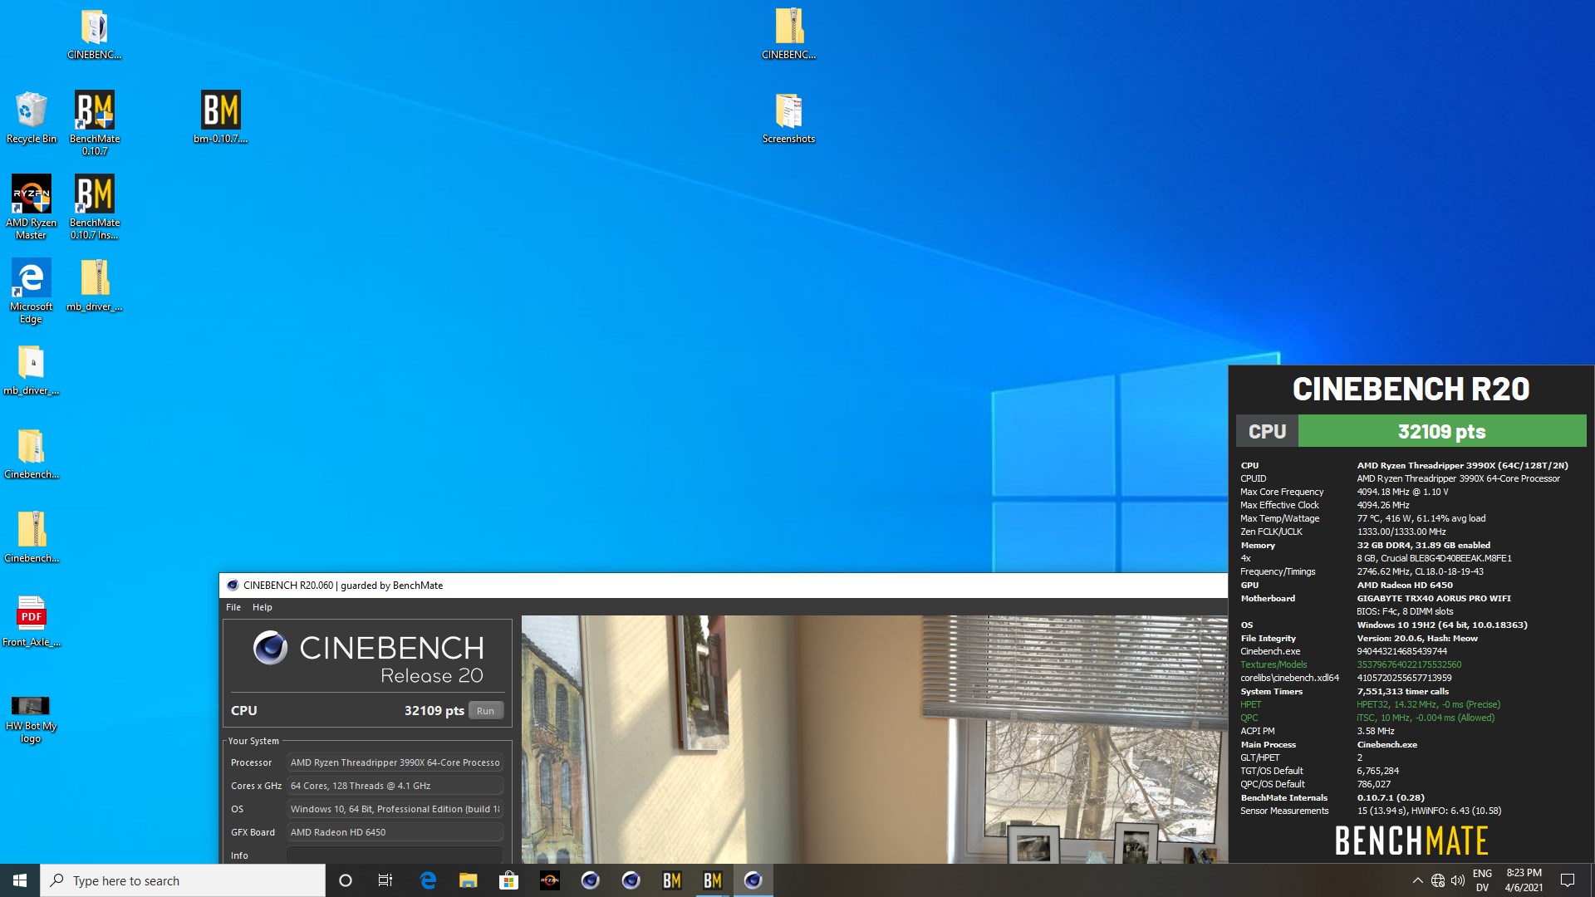Click the Type here to search box
This screenshot has width=1595, height=897.
[x=183, y=880]
